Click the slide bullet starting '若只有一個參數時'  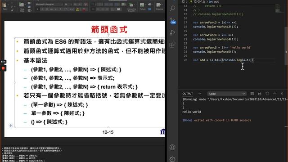[x=94, y=95]
